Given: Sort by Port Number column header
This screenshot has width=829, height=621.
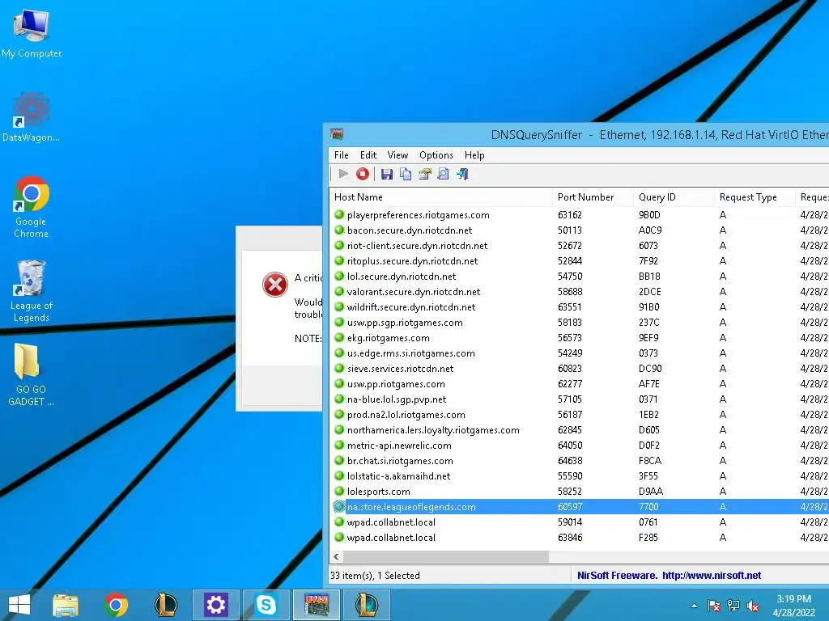Looking at the screenshot, I should (x=593, y=197).
